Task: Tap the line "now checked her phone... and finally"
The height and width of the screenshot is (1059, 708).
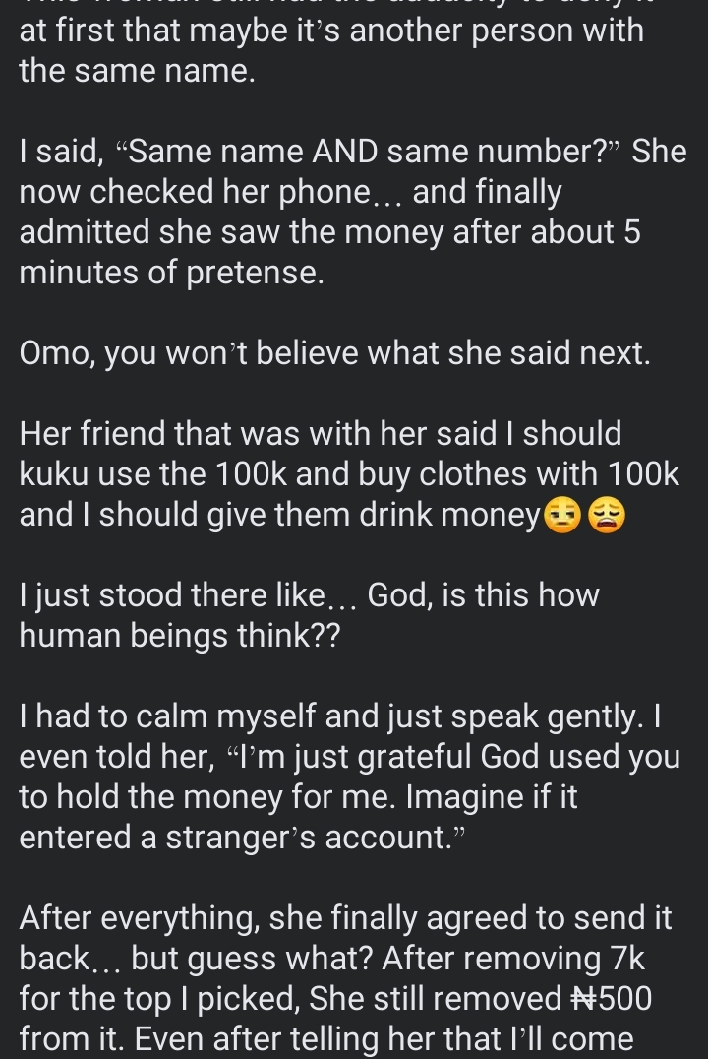Action: click(x=290, y=193)
